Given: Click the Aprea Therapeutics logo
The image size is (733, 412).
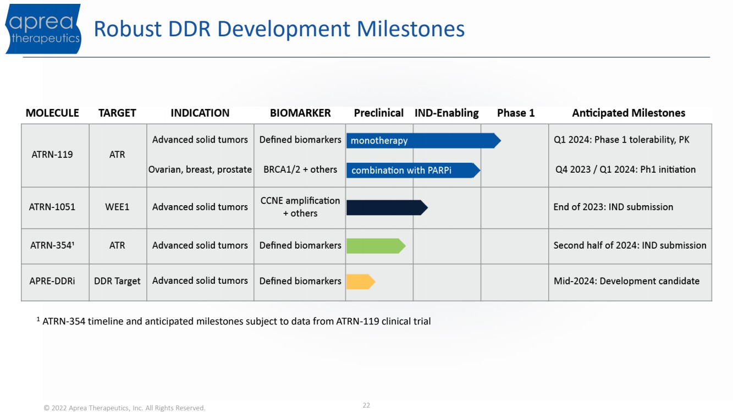Looking at the screenshot, I should [44, 29].
